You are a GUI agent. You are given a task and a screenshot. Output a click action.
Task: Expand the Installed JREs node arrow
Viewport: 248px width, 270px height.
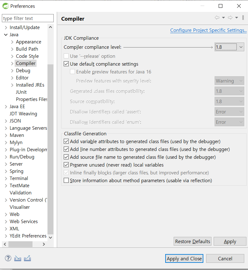12,85
